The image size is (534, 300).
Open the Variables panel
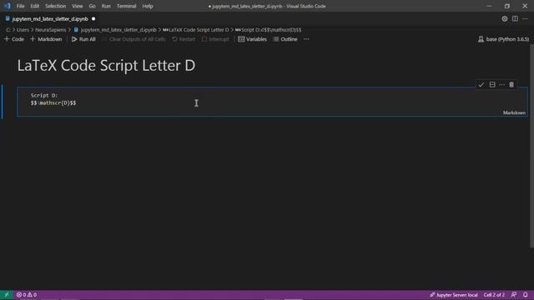[x=252, y=39]
